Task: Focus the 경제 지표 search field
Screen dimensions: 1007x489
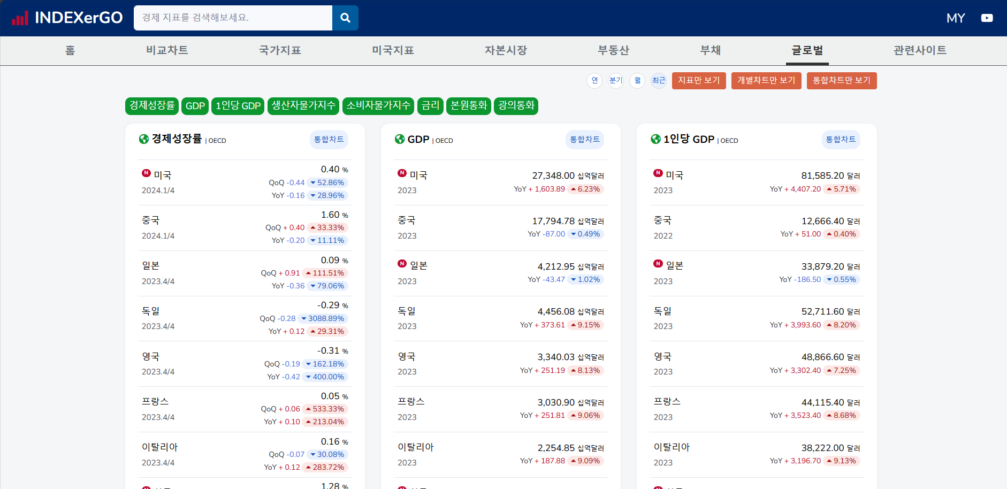Action: (x=233, y=18)
